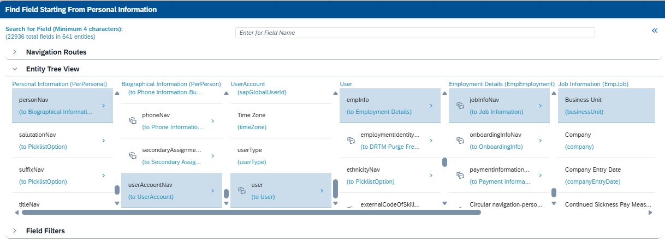Select userAccountNav entry to UserAccount

[x=212, y=191]
